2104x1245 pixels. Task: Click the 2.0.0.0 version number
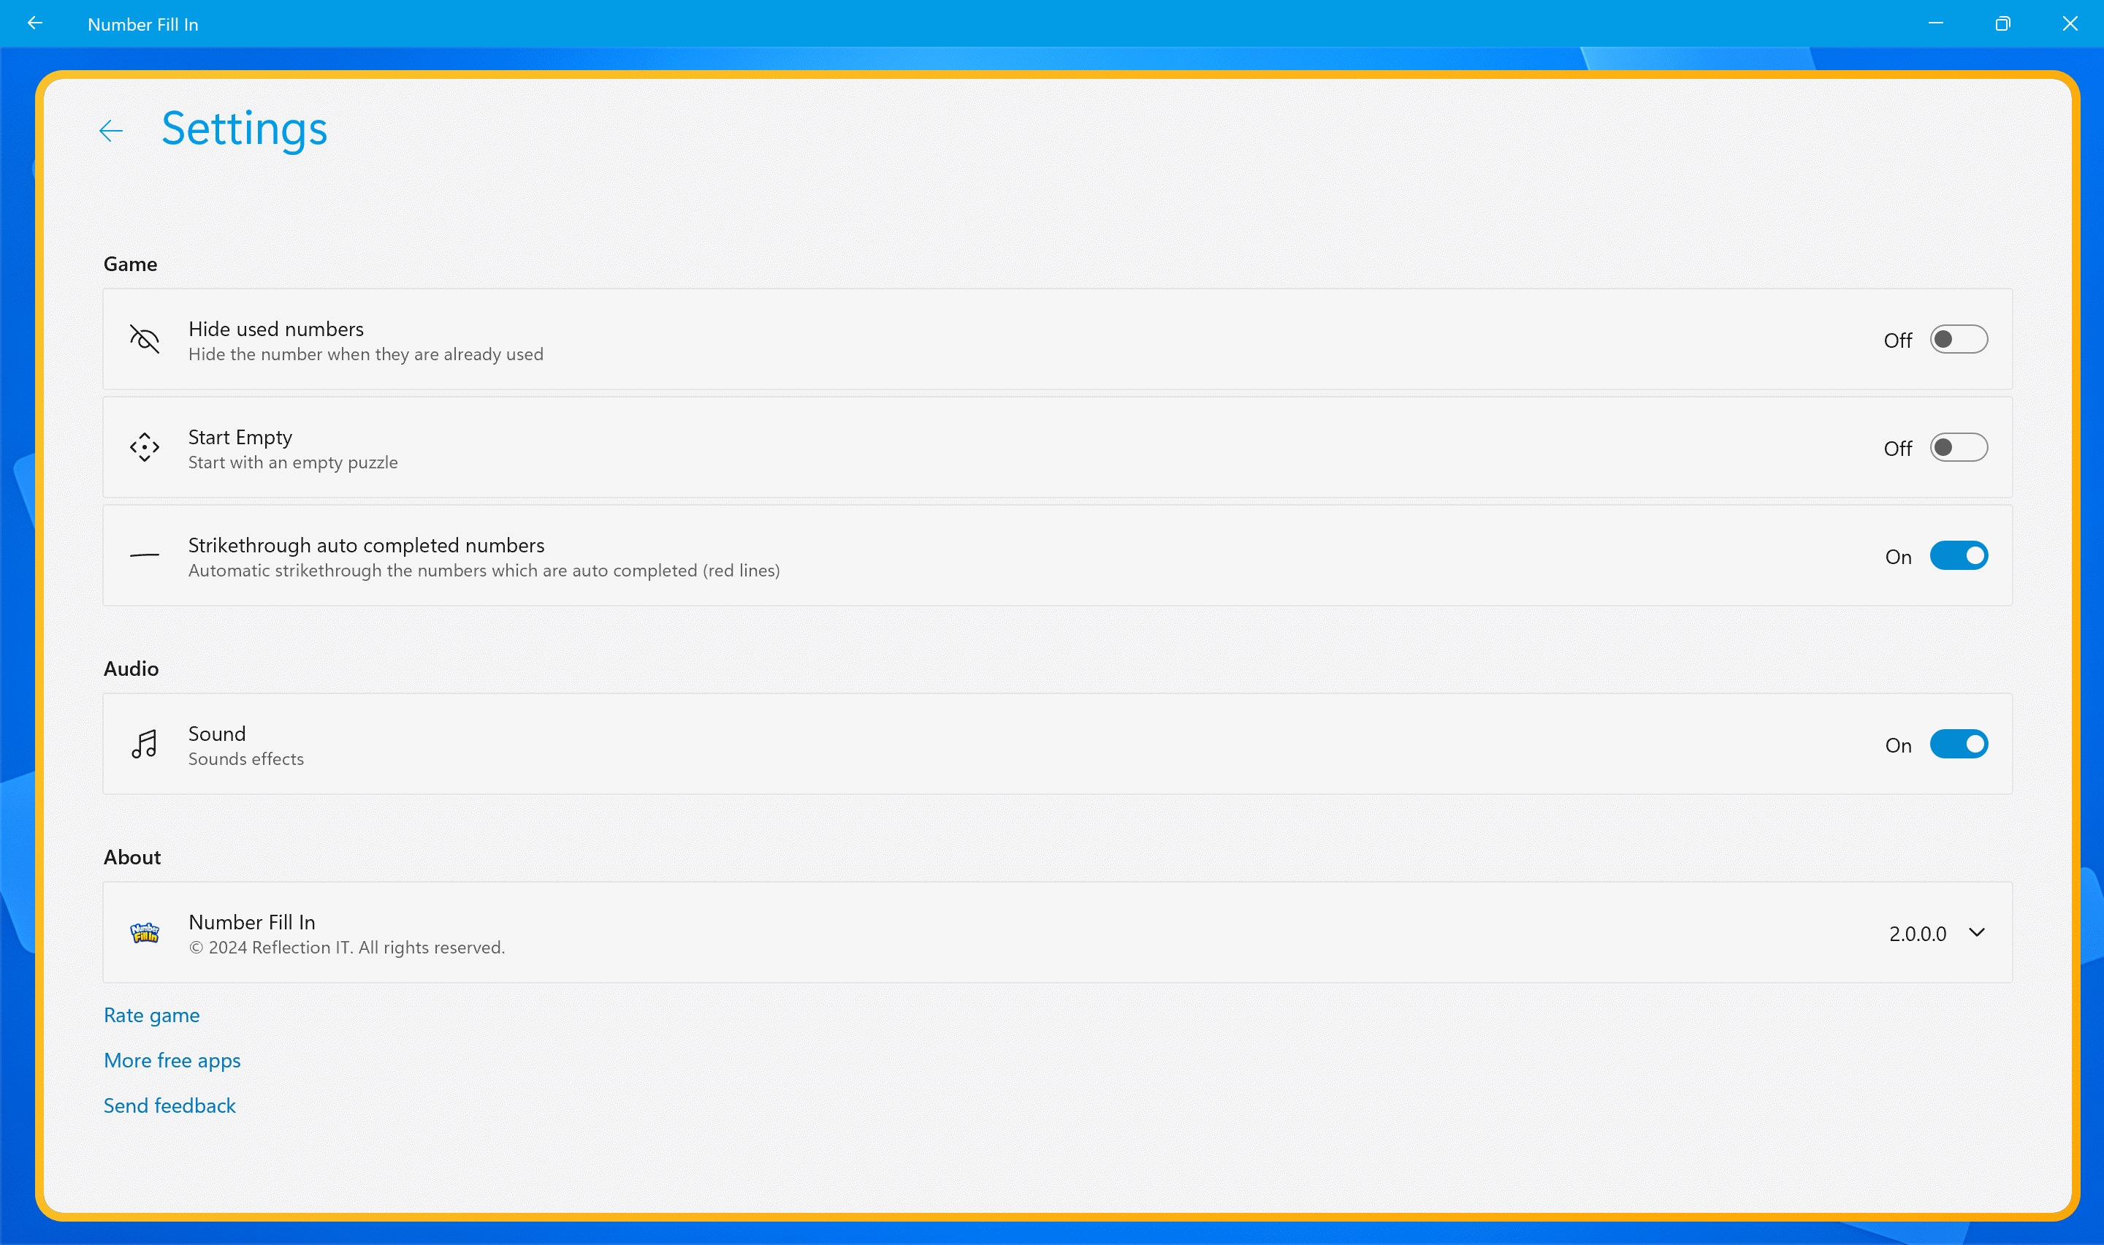coord(1917,934)
